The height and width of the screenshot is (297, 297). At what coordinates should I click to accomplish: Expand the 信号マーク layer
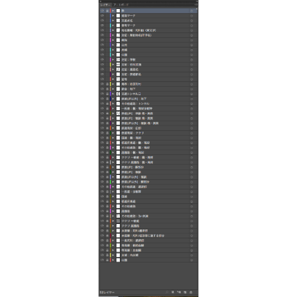coord(113,25)
